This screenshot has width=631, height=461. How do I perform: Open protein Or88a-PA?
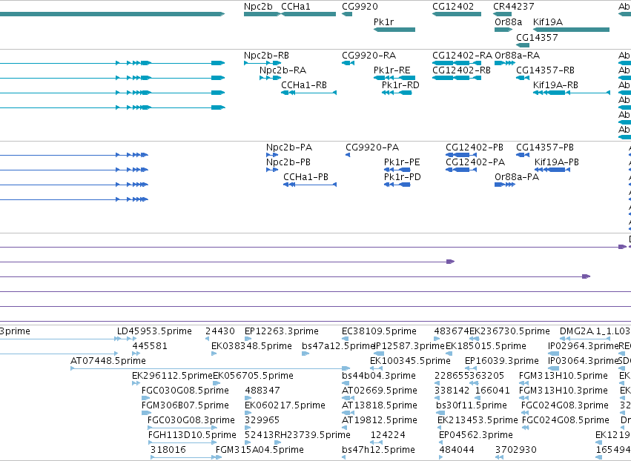(x=516, y=177)
